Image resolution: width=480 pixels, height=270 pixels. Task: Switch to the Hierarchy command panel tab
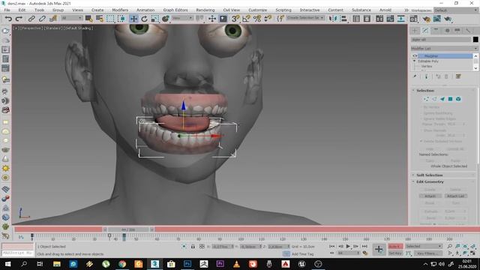(x=436, y=30)
